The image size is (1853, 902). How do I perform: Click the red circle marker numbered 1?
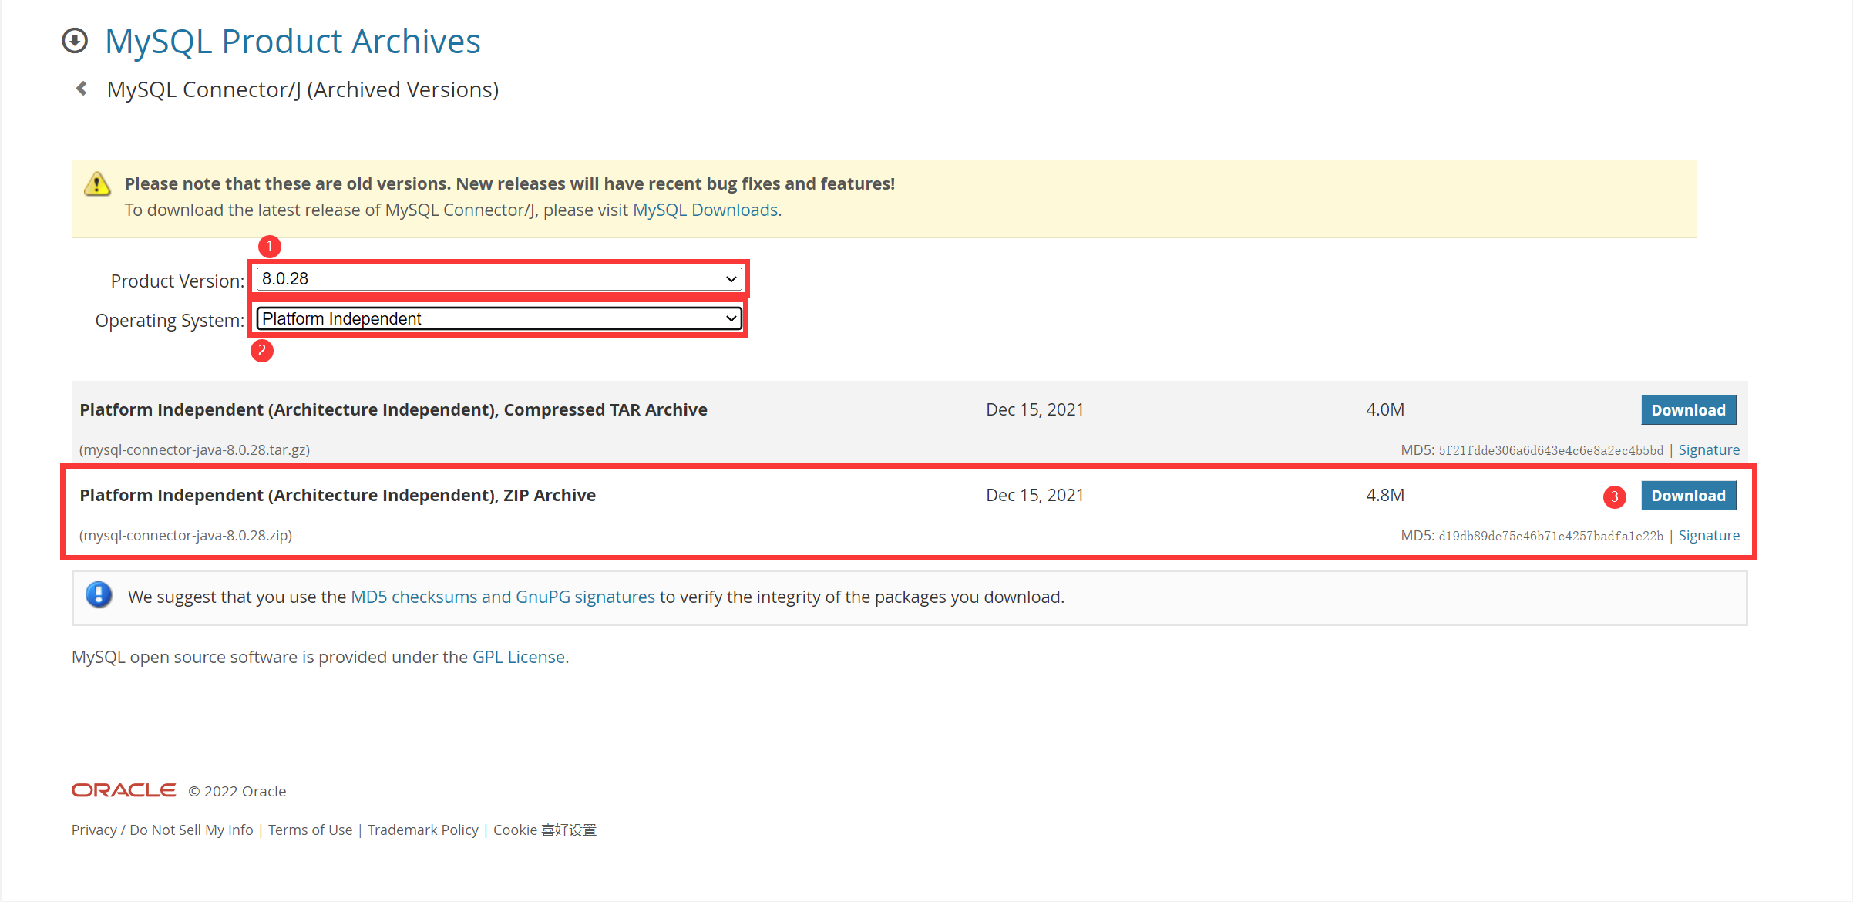(269, 247)
